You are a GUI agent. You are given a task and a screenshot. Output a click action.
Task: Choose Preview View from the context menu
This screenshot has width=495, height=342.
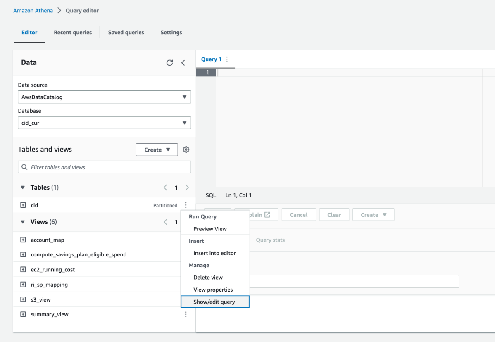[211, 228]
